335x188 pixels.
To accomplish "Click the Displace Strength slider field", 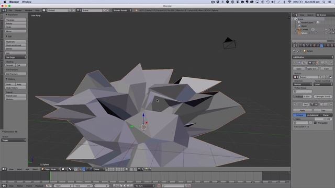I will coord(323,97).
